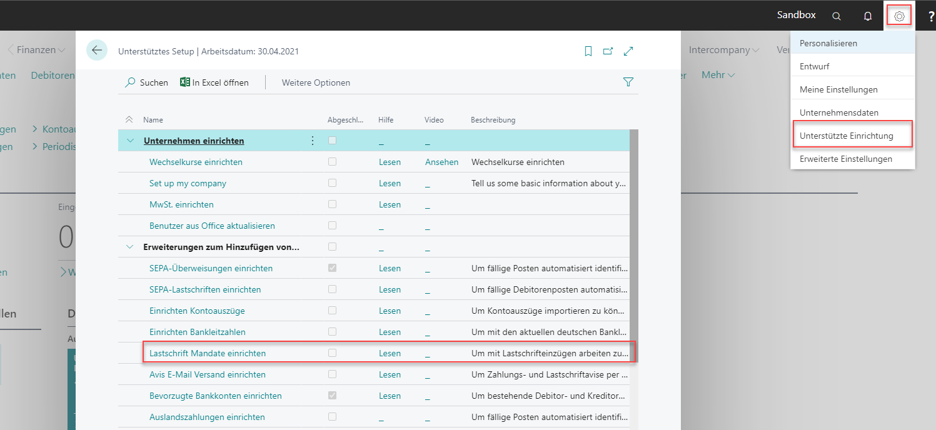
Task: Collapse Erweiterungen zum Hinzufügen von group
Action: click(130, 247)
